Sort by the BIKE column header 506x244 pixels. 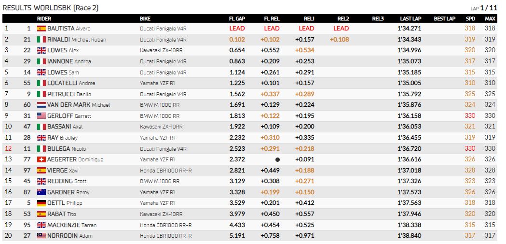pyautogui.click(x=145, y=19)
